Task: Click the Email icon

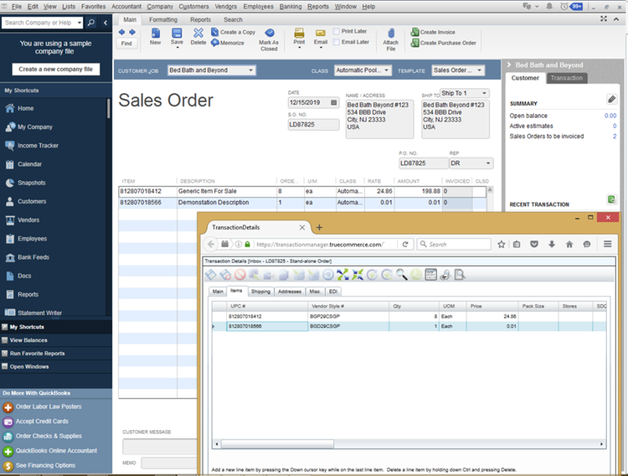Action: [x=321, y=33]
